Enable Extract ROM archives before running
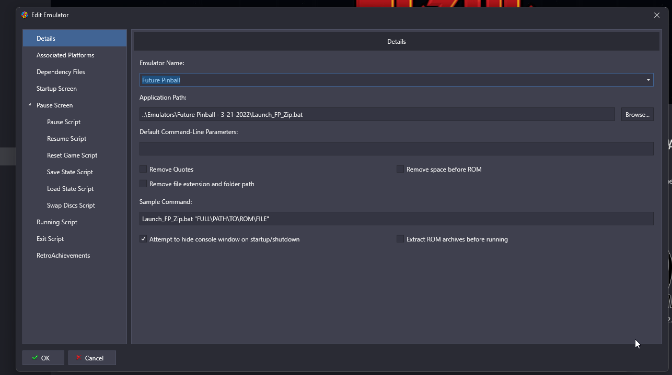 pyautogui.click(x=400, y=239)
